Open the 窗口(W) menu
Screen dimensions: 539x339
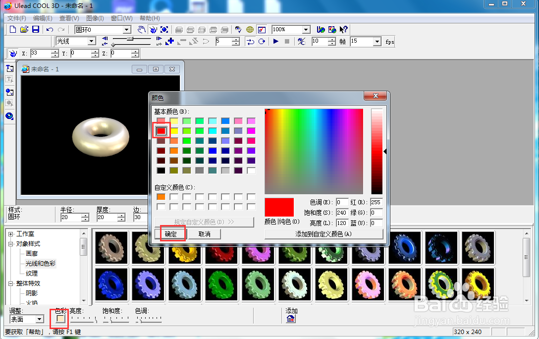122,18
